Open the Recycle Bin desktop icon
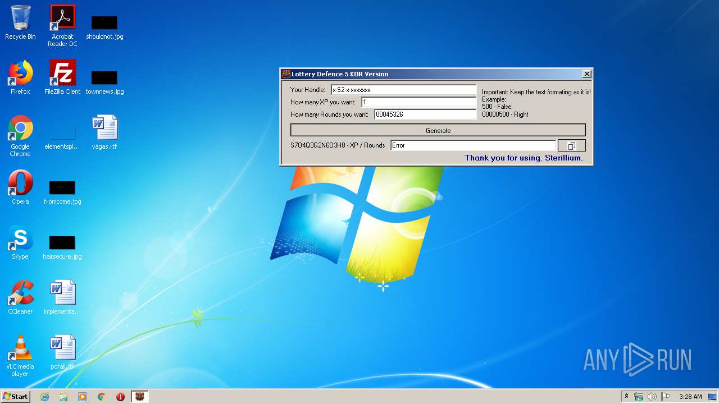The image size is (719, 404). [20, 23]
